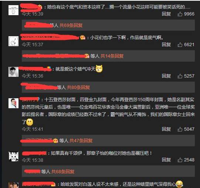Click thumbs-up on comment with 5257 likes
Image resolution: width=200 pixels, height=188 pixels.
pos(180,76)
